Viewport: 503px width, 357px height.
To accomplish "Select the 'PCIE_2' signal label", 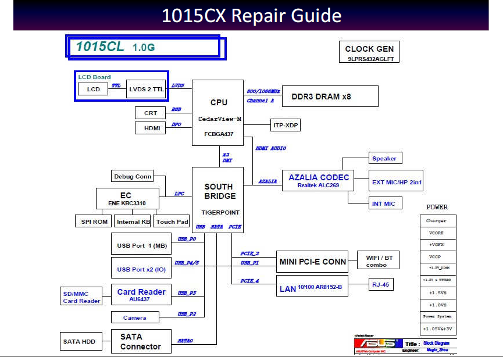I will pos(249,254).
